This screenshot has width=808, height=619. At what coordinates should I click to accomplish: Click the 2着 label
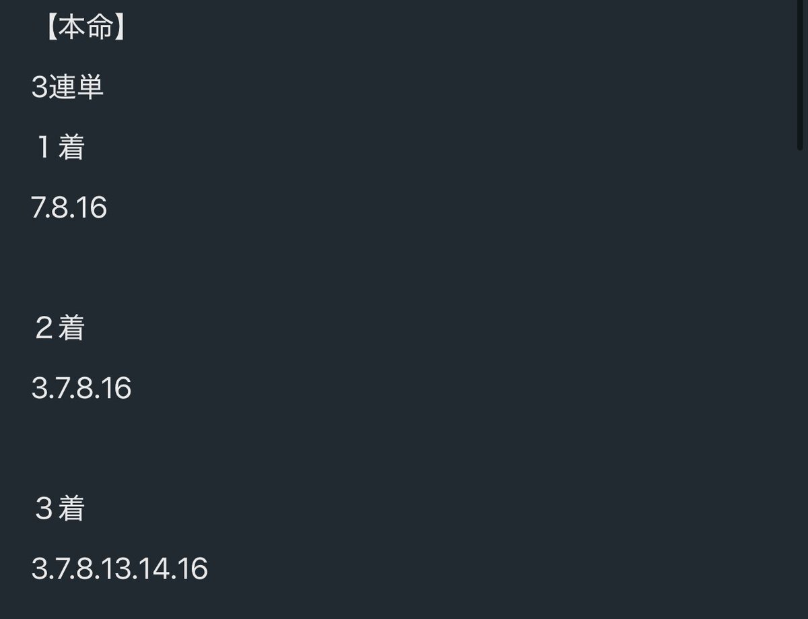click(60, 328)
